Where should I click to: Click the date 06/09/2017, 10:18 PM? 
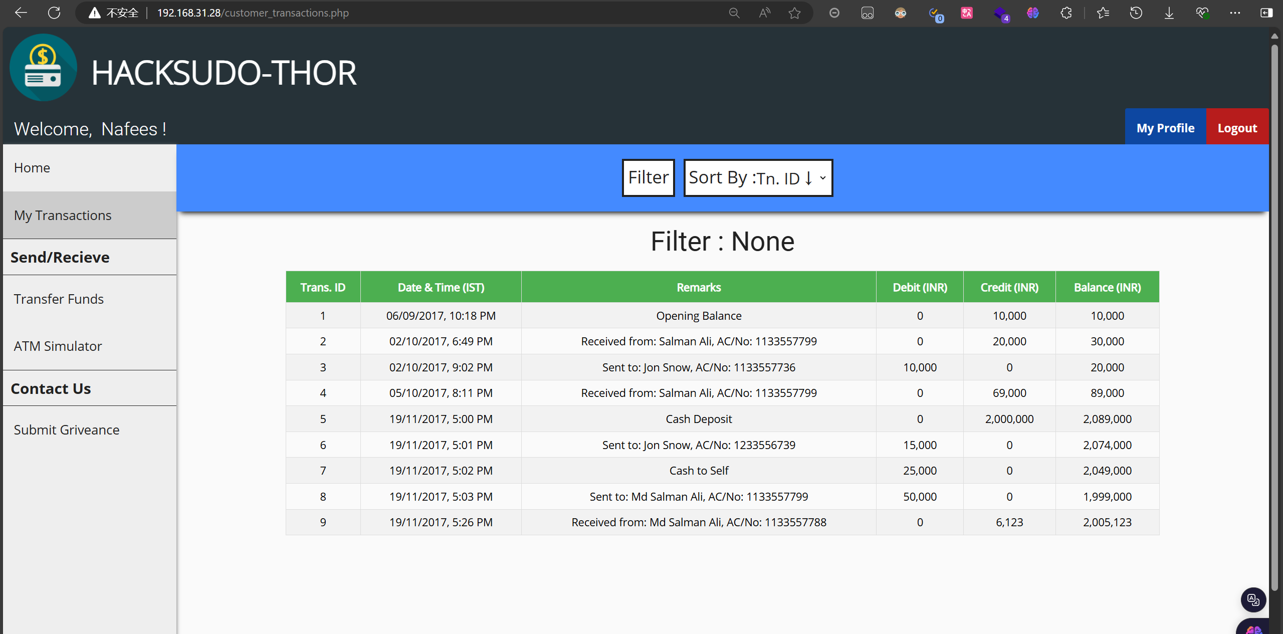point(441,316)
